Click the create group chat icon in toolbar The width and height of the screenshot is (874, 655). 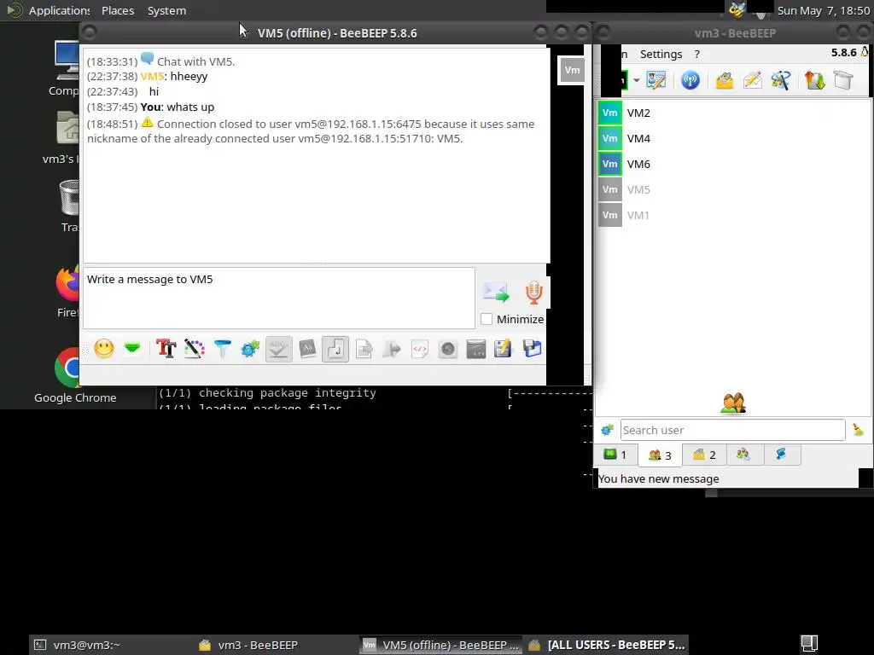pos(780,80)
